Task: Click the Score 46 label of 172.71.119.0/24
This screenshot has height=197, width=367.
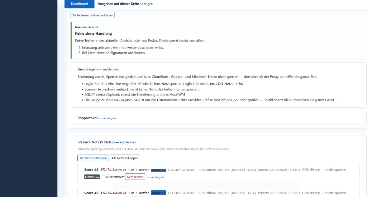Action: [x=91, y=193]
